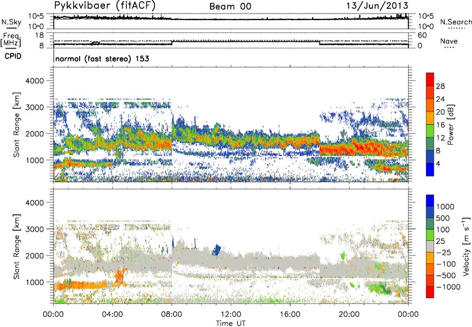Click the 'Freq. [MHz]' axis label
This screenshot has width=472, height=327.
click(x=11, y=40)
